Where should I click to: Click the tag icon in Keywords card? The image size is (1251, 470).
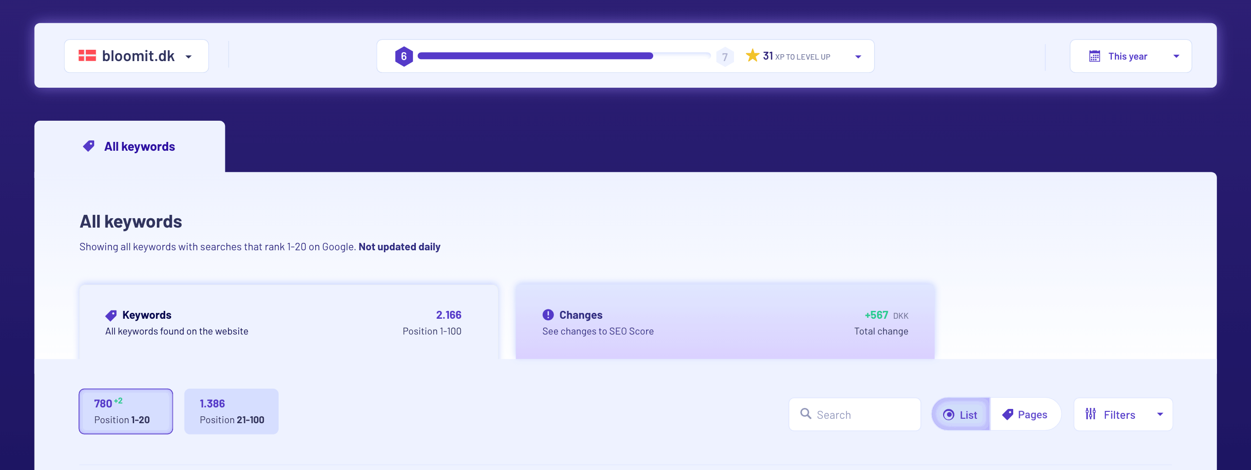pyautogui.click(x=111, y=315)
